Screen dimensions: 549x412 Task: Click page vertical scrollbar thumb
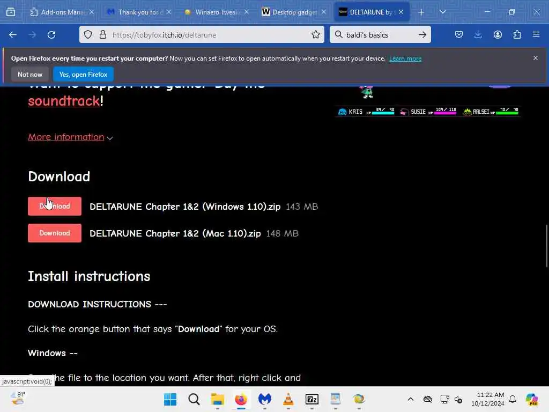pyautogui.click(x=546, y=246)
